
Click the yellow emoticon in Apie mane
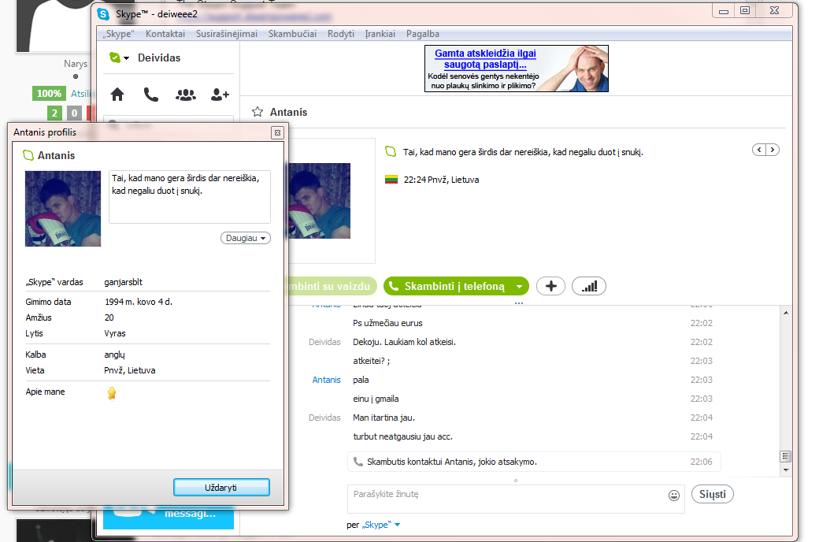coord(112,393)
